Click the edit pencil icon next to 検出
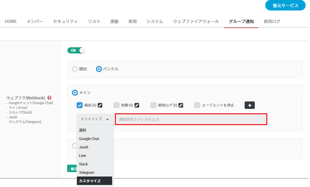The height and width of the screenshot is (187, 310). 100,105
